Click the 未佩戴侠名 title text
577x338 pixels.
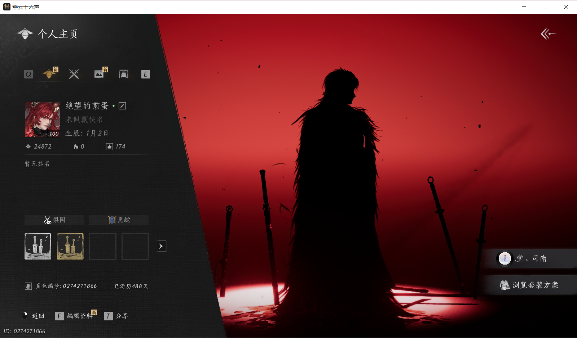84,120
